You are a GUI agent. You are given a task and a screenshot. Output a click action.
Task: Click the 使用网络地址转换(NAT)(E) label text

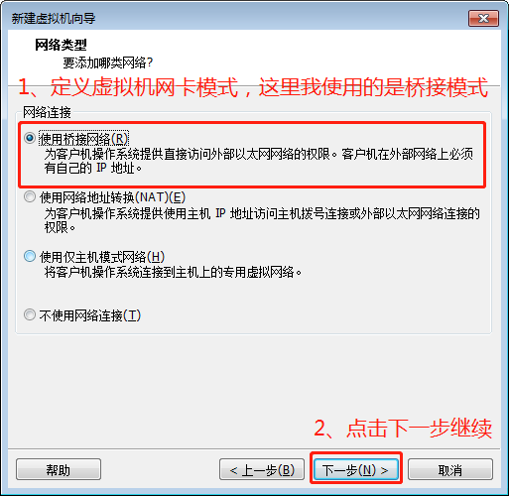tap(112, 197)
